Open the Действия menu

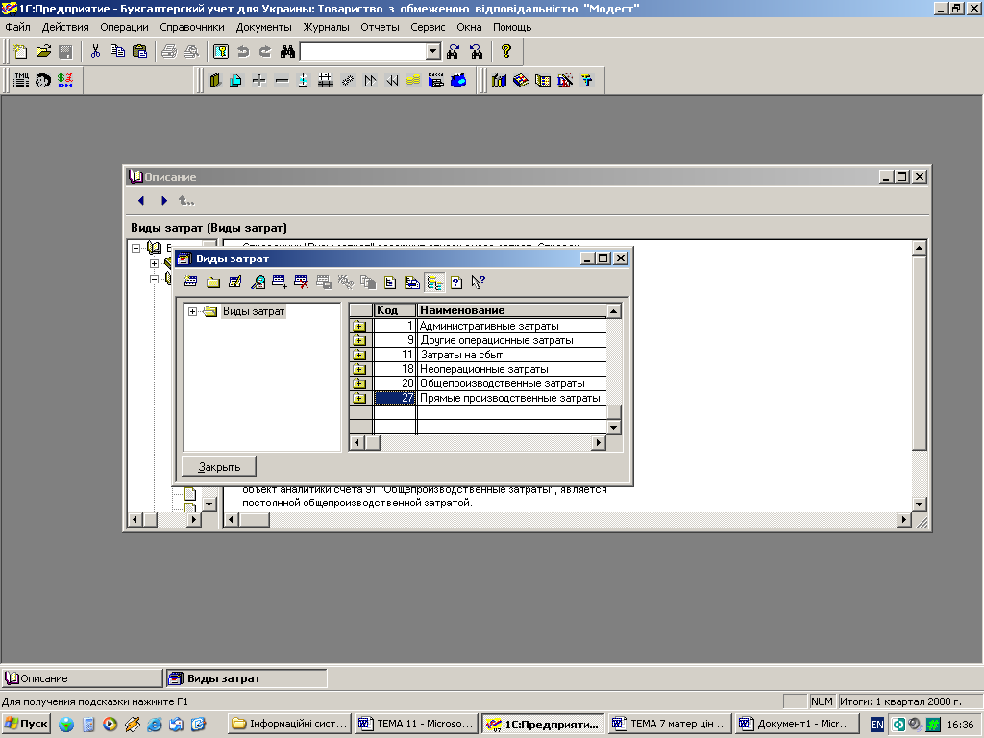65,27
